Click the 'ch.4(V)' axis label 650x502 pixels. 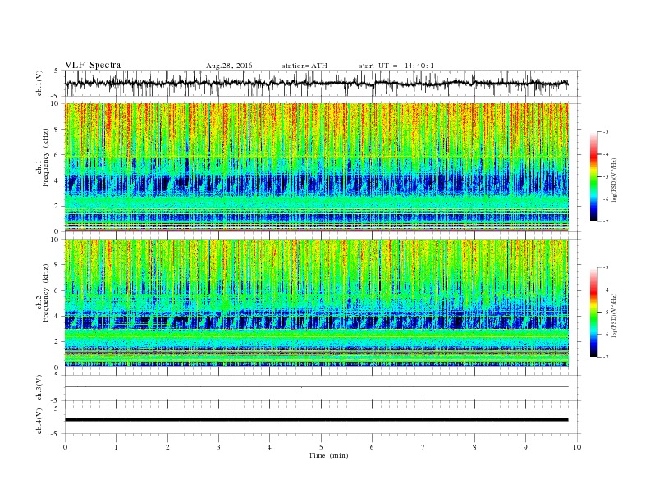(x=39, y=421)
